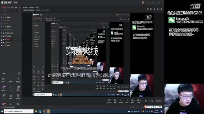Open File Explorer from the taskbar
The width and height of the screenshot is (204, 114).
(36, 111)
